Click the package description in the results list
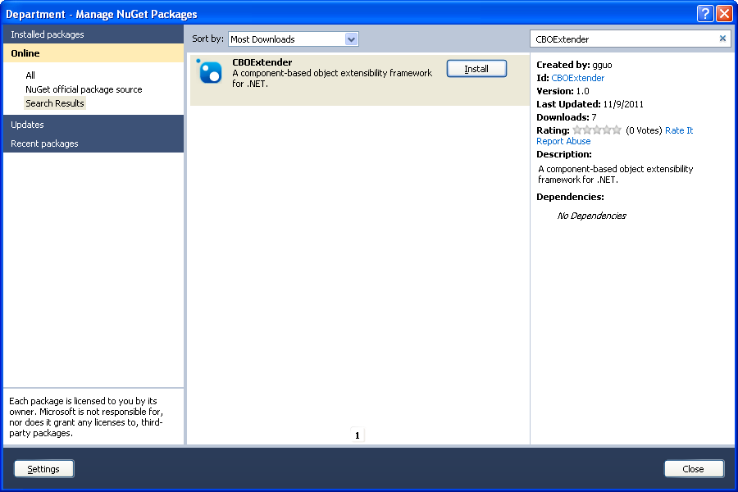 tap(332, 78)
